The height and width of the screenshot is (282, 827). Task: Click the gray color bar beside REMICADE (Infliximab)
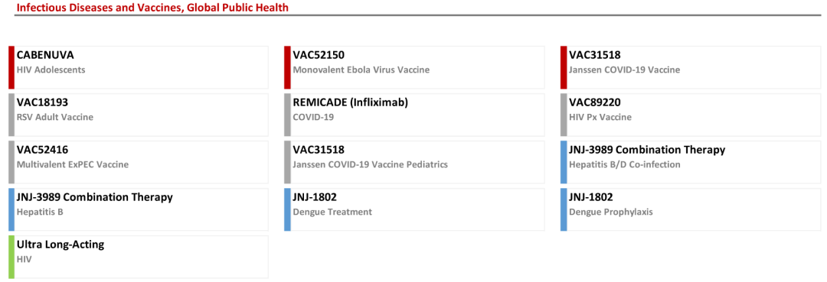click(287, 115)
